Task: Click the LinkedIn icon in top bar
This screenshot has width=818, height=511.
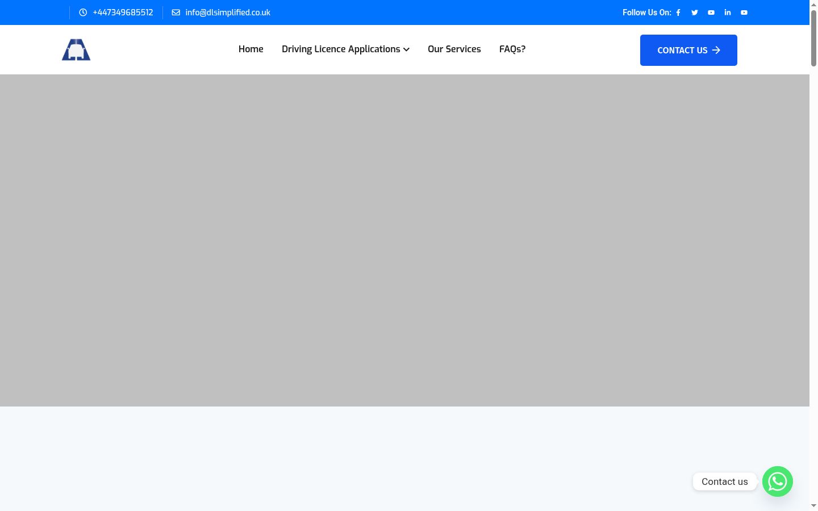Action: click(x=728, y=12)
